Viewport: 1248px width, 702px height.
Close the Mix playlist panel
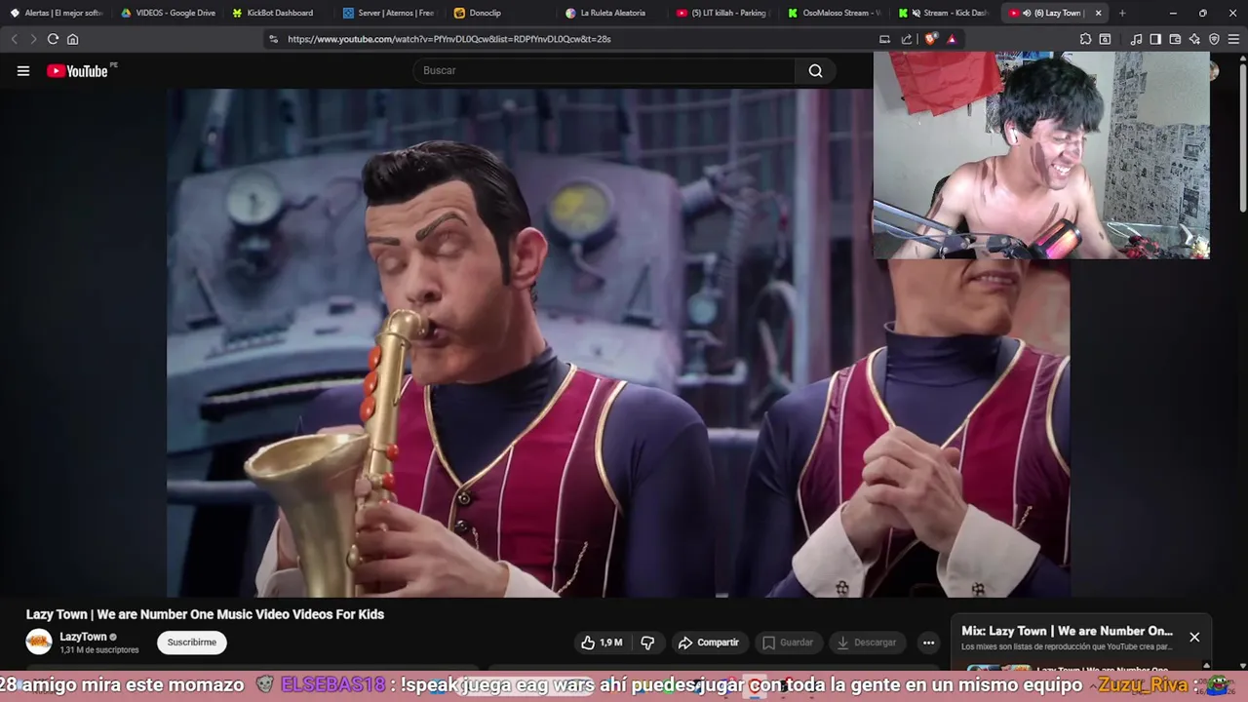pyautogui.click(x=1194, y=637)
